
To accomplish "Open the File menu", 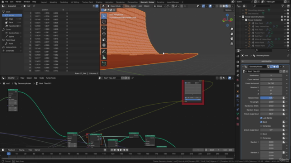I will point(7,2).
